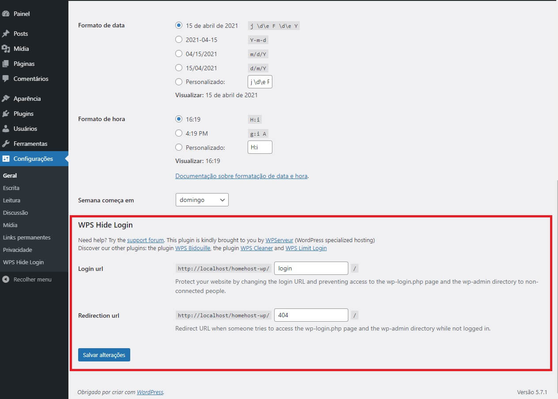Click the Usuários person icon
Image resolution: width=558 pixels, height=399 pixels.
pyautogui.click(x=6, y=129)
